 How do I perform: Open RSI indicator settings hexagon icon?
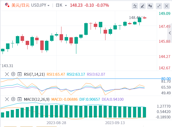click(13, 74)
